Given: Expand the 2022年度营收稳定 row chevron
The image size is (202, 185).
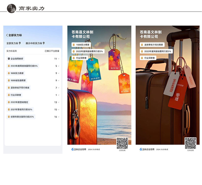Looking at the screenshot, I should (59, 102).
